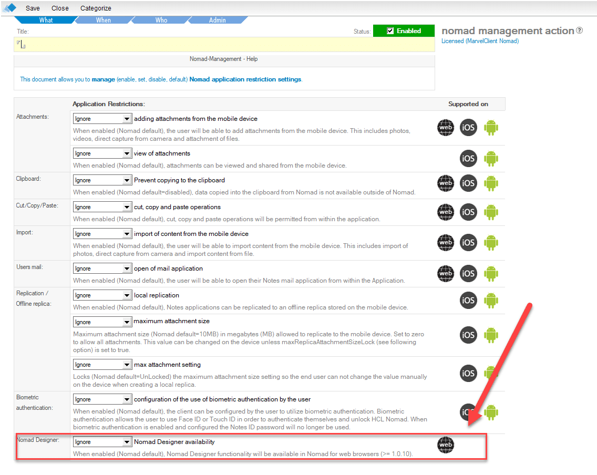Image resolution: width=597 pixels, height=475 pixels.
Task: Open the maximum attachment size dropdown
Action: click(x=102, y=322)
